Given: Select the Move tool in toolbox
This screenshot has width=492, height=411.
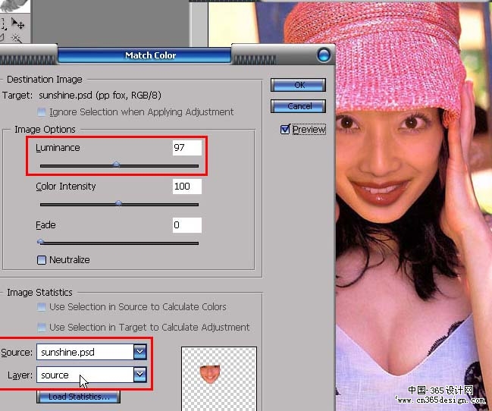Looking at the screenshot, I should click(17, 24).
